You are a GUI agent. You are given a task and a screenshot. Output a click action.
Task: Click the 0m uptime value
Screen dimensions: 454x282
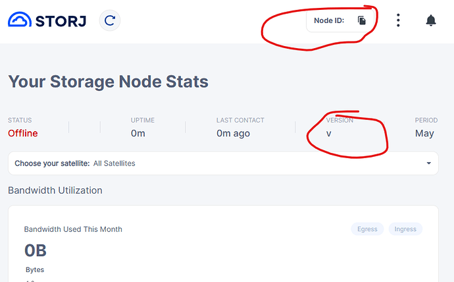138,133
